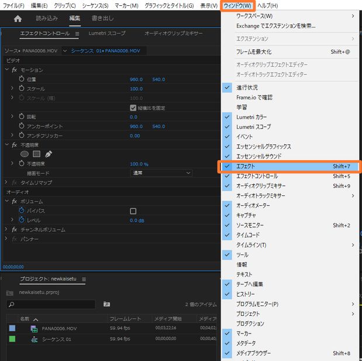Toggle the ボリューム fx effect icon

[x=14, y=201]
